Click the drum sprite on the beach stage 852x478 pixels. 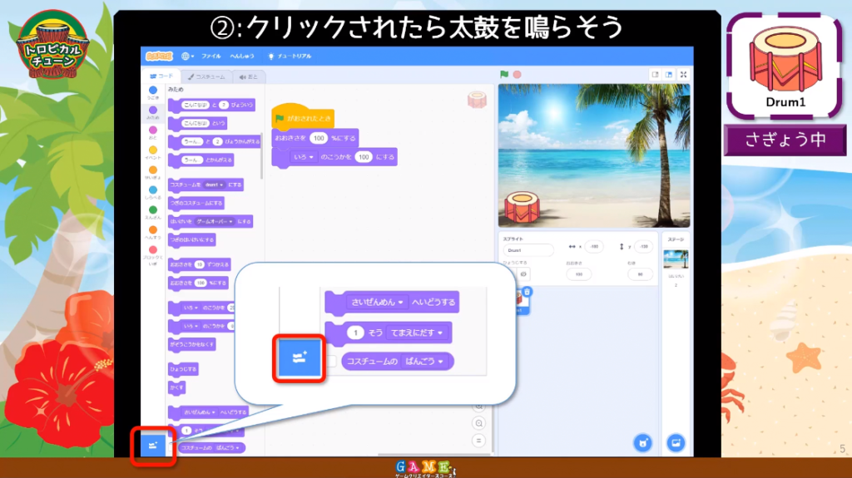click(522, 207)
